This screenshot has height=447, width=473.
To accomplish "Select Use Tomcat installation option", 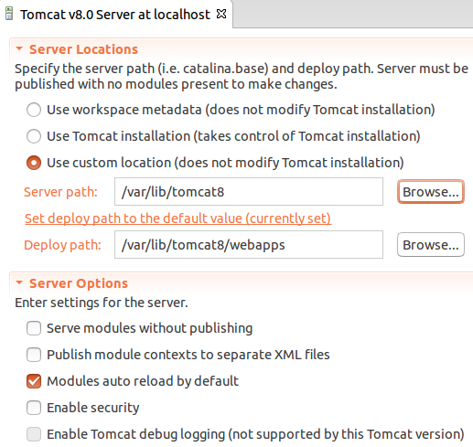I will [x=34, y=136].
